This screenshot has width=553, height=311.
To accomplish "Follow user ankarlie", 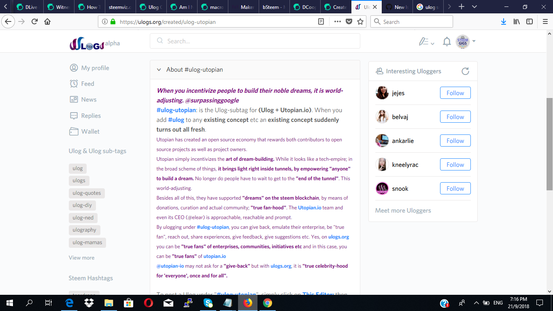I will pyautogui.click(x=455, y=141).
